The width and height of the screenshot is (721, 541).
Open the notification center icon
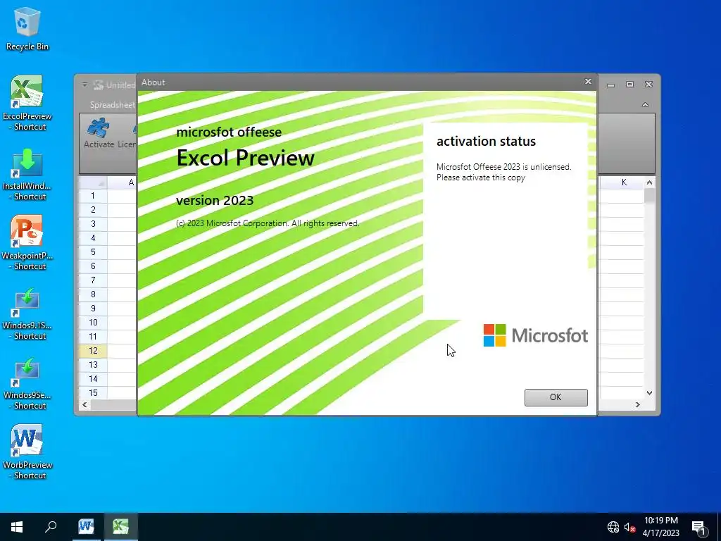coord(699,527)
